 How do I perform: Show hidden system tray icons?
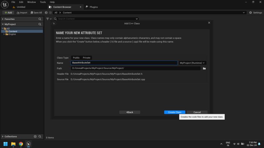[221, 144]
